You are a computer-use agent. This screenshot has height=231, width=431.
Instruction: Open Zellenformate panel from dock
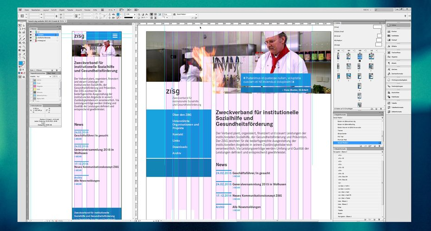pyautogui.click(x=398, y=112)
